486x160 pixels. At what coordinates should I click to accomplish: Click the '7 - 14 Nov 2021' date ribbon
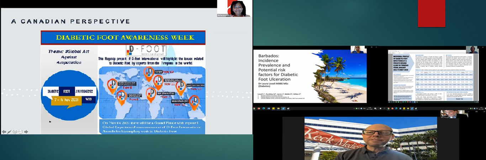(x=67, y=100)
